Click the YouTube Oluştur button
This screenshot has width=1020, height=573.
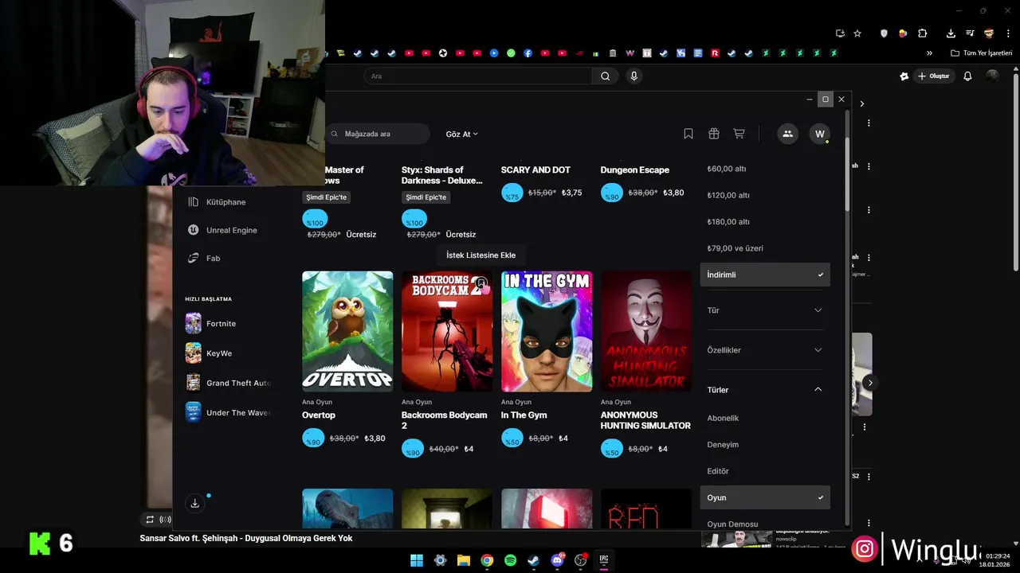click(934, 76)
